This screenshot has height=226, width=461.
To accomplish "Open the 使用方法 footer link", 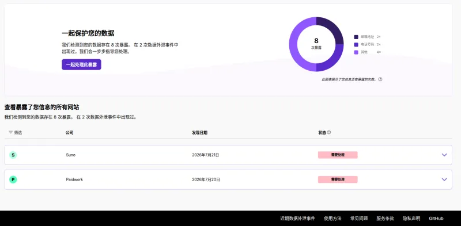I will pyautogui.click(x=332, y=219).
